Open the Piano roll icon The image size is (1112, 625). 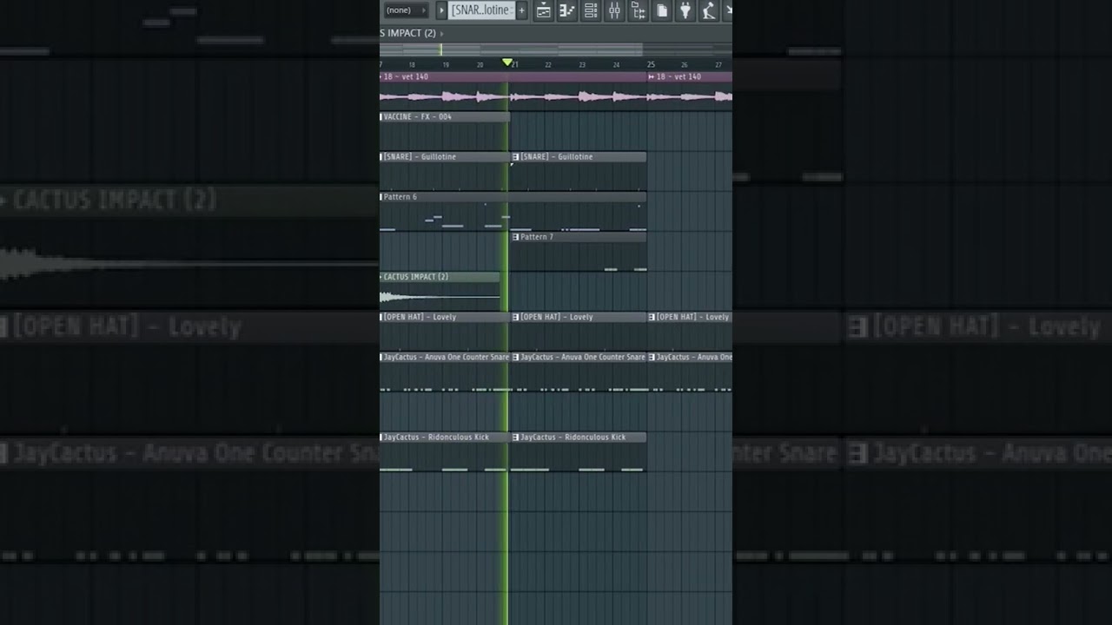pos(566,10)
